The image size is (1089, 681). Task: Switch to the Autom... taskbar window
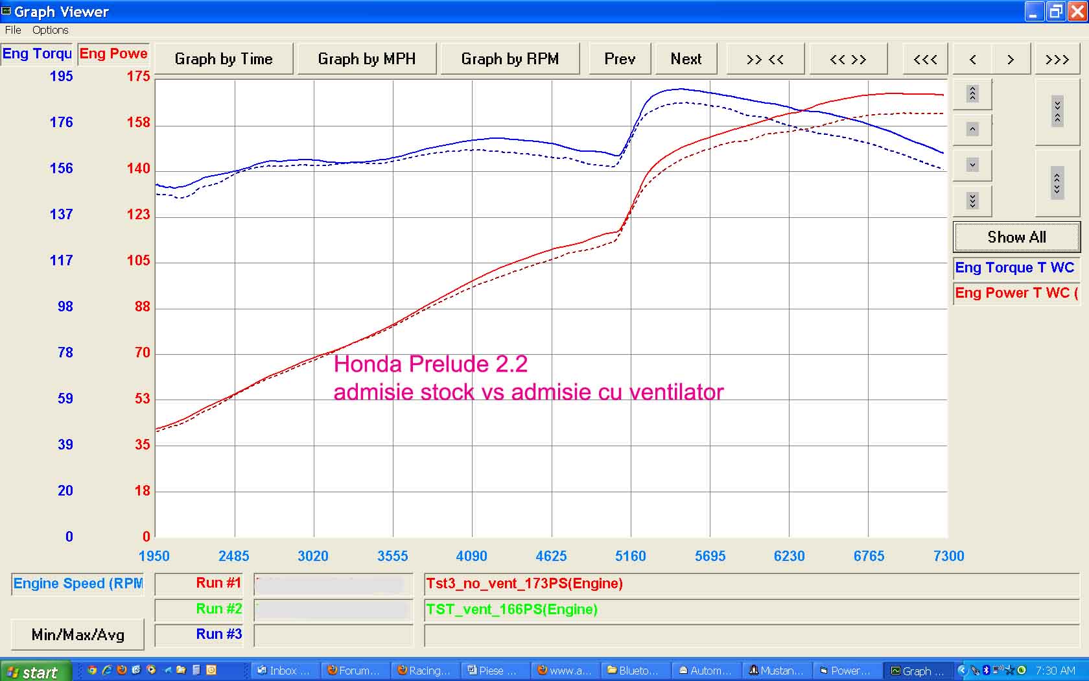point(705,671)
